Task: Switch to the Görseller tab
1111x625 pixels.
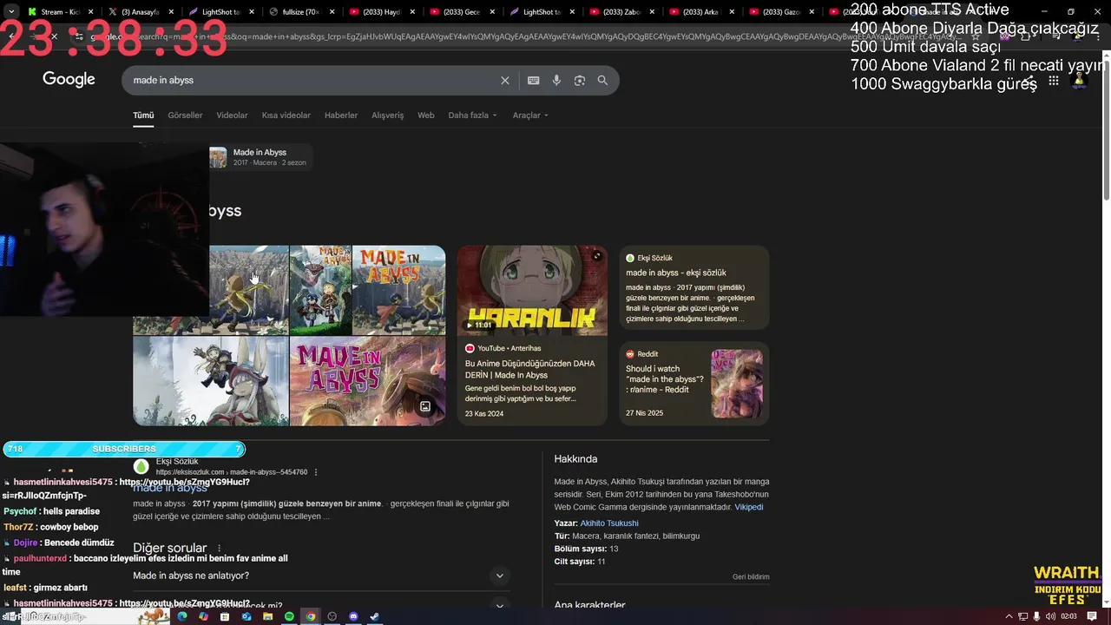Action: coord(185,115)
